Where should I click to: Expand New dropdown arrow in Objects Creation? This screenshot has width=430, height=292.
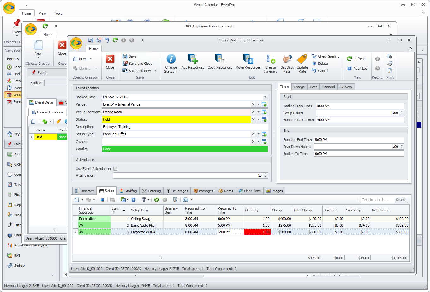click(x=91, y=59)
